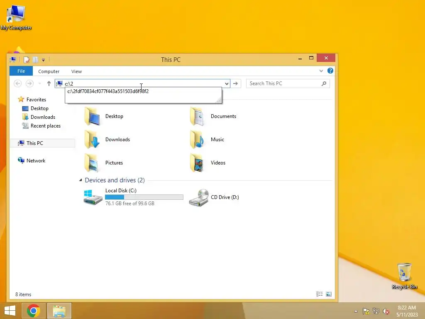
Task: Close the This PC window
Action: [326, 58]
